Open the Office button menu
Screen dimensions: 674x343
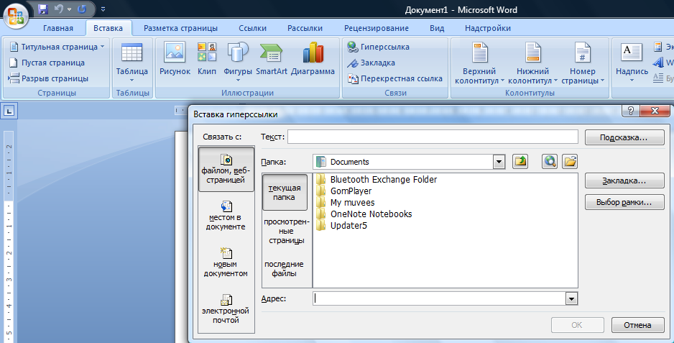click(16, 15)
